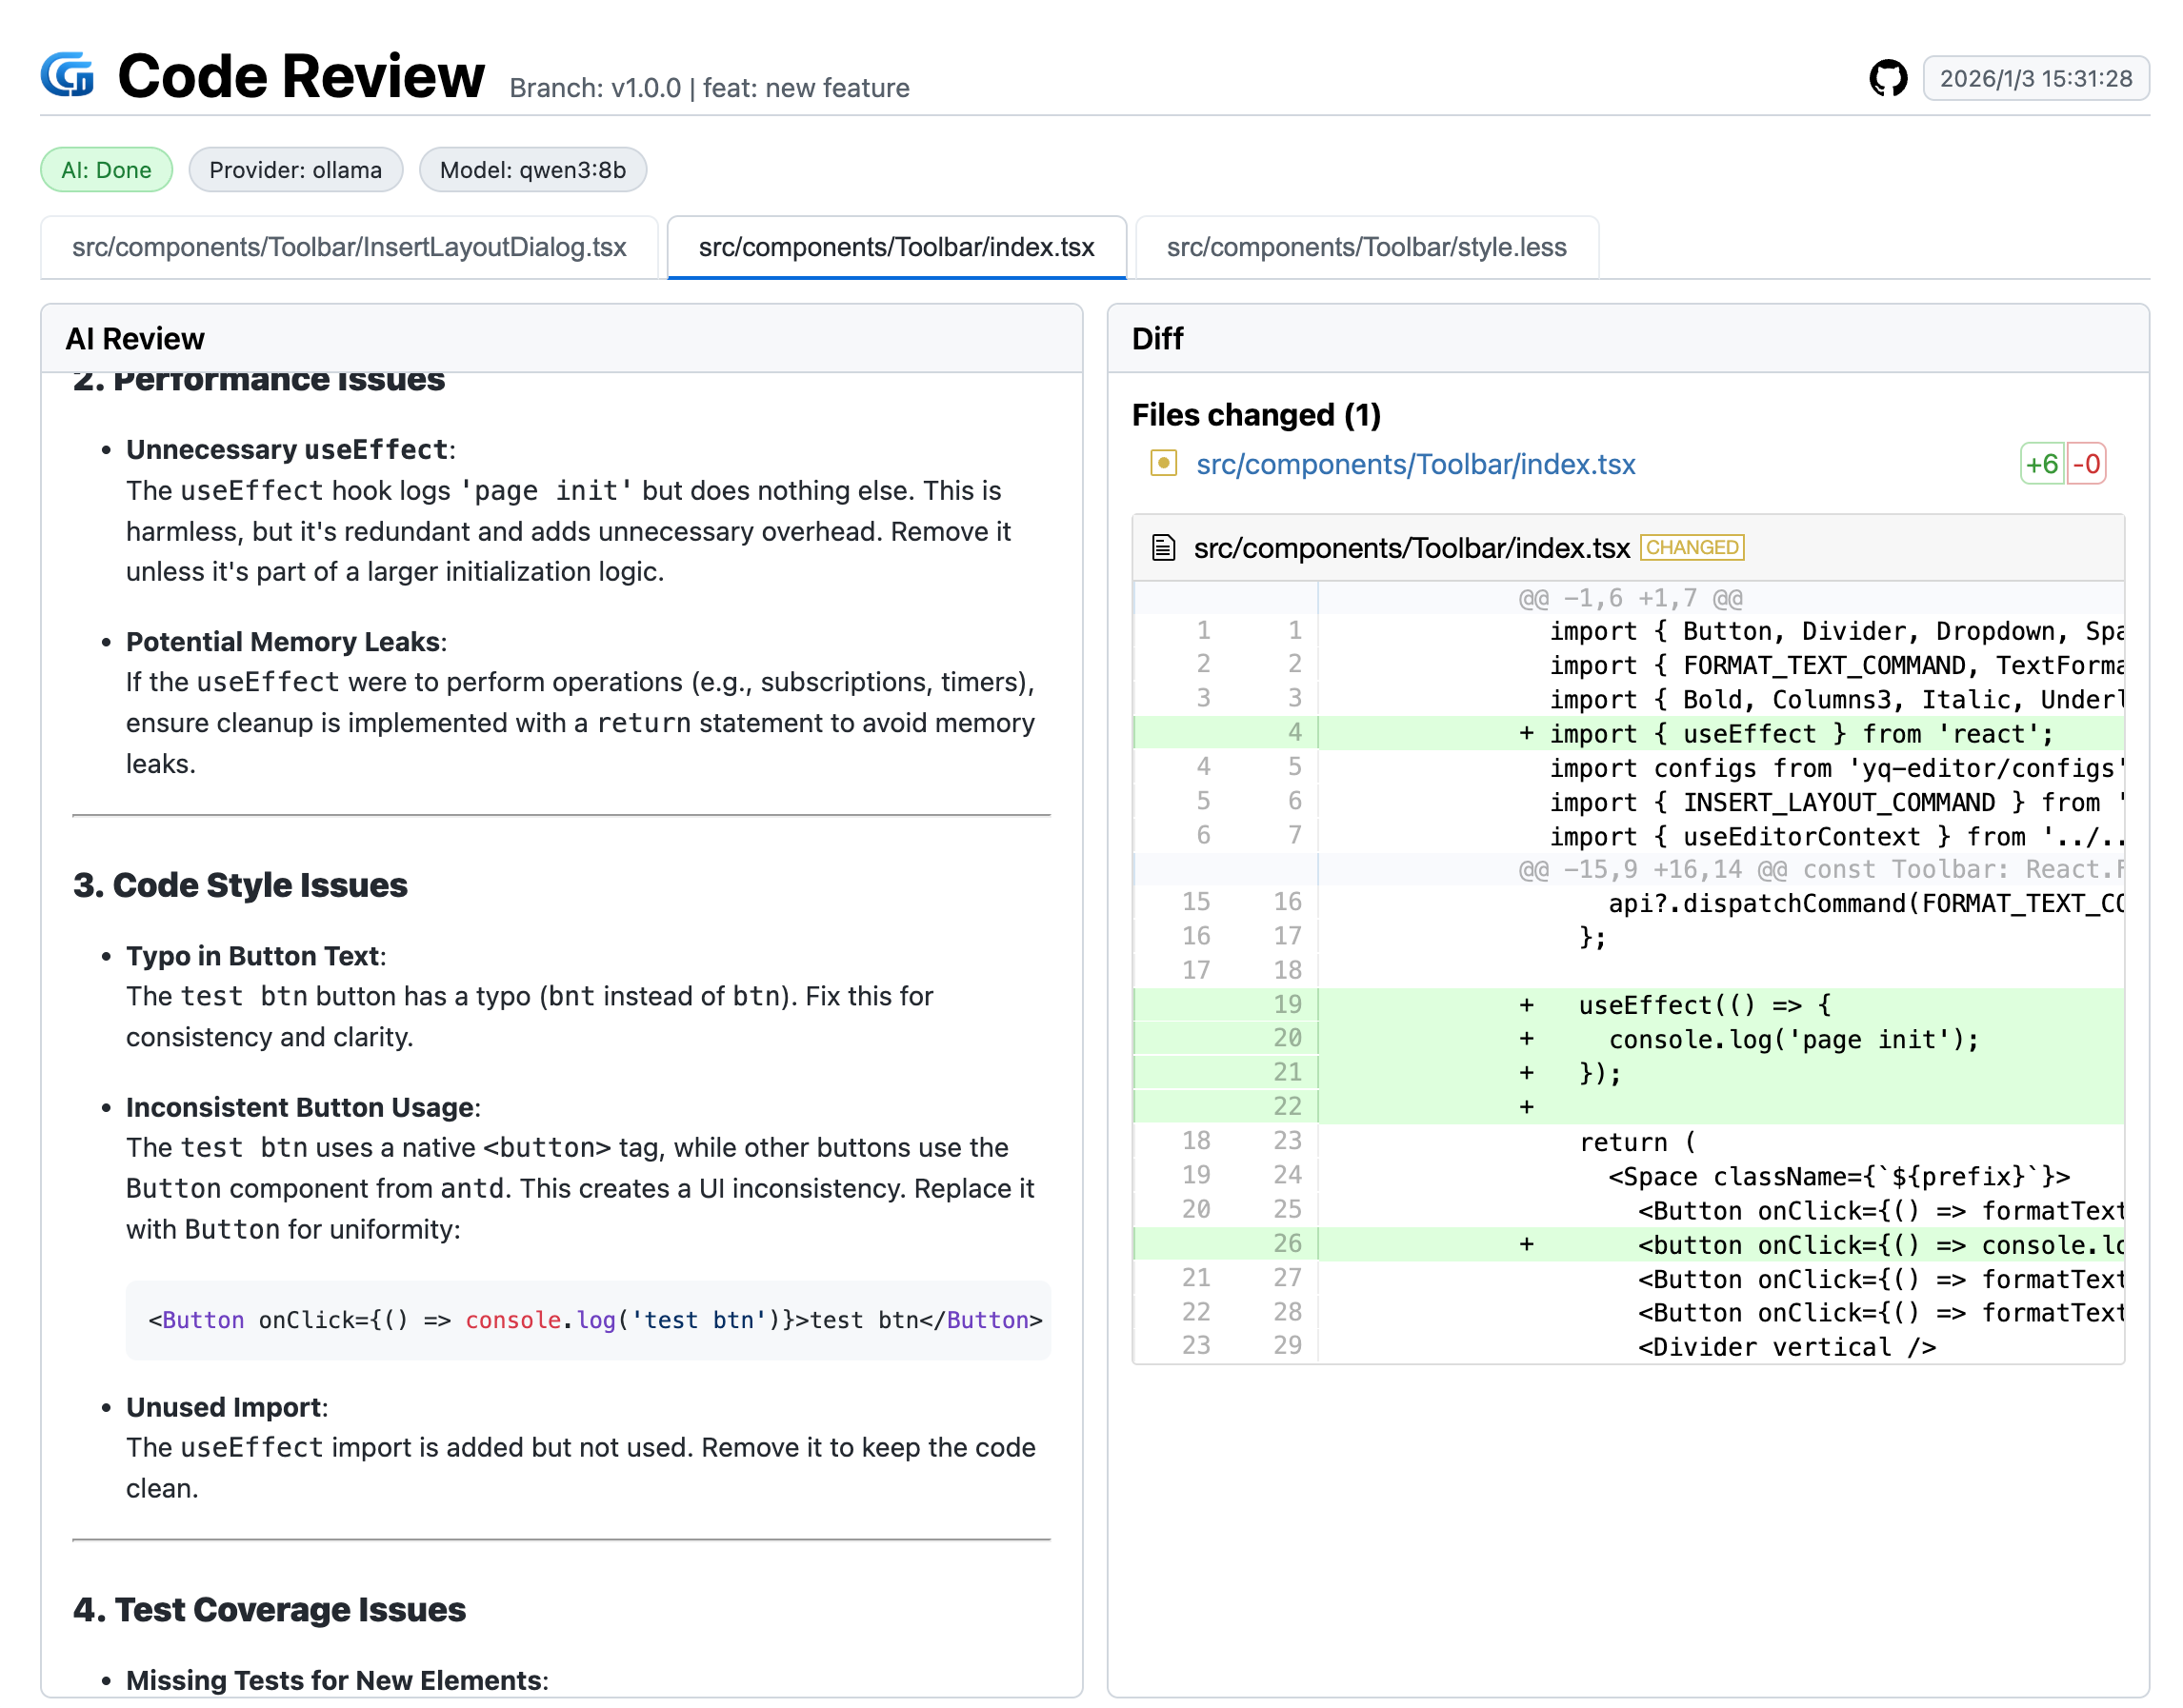2183x1708 pixels.
Task: Click added diff line 19 useEffect call
Action: (x=1628, y=1004)
